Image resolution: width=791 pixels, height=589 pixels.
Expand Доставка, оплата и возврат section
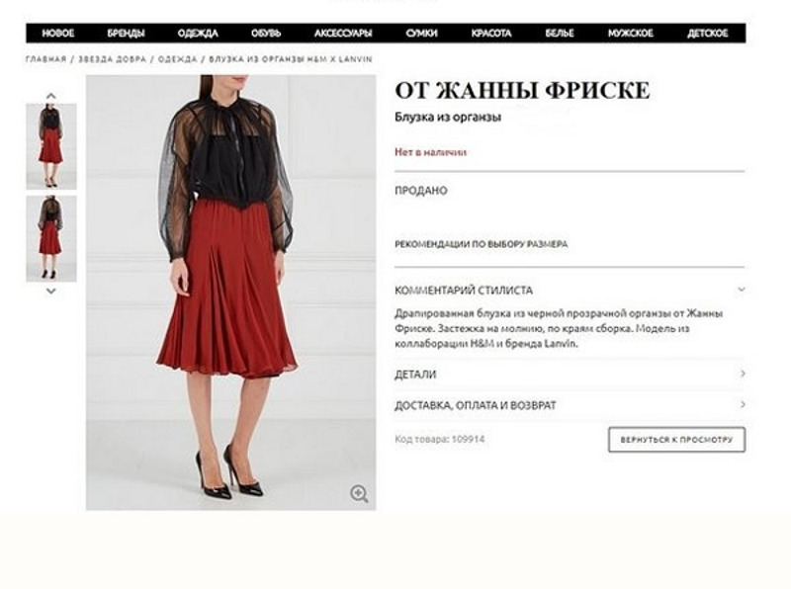pos(570,405)
